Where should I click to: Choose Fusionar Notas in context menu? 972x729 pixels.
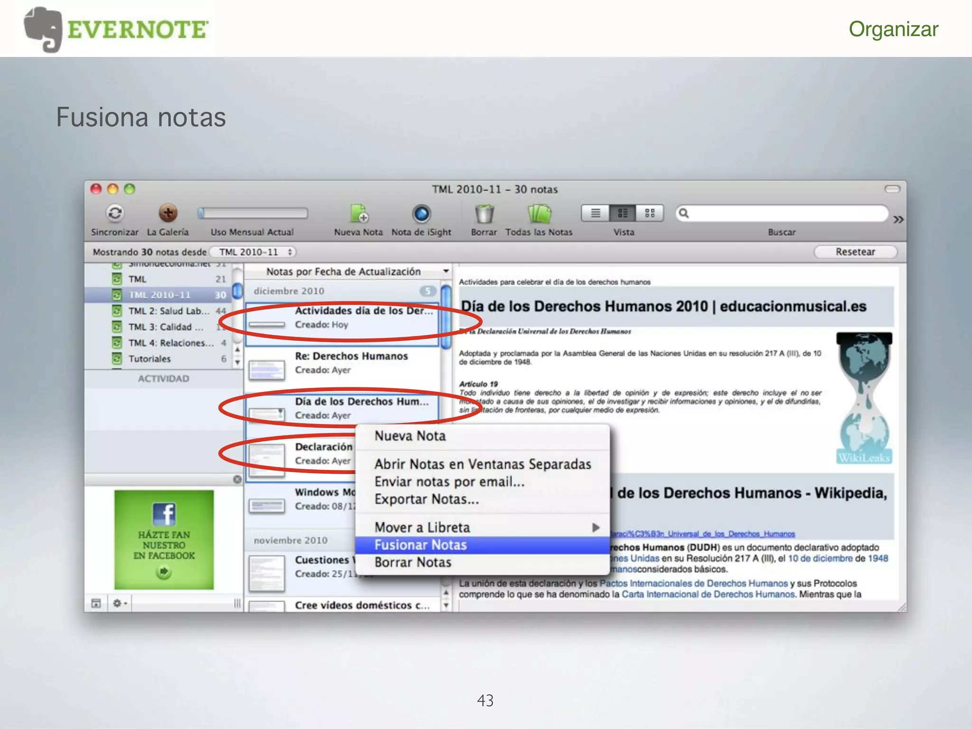click(482, 545)
